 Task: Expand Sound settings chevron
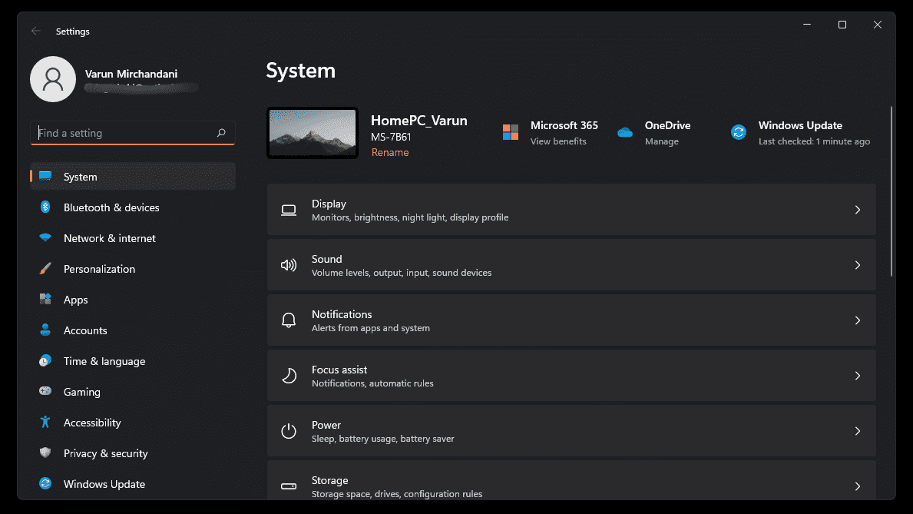(x=858, y=265)
